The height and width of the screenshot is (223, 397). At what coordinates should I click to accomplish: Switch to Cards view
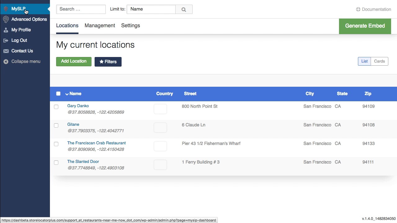(x=379, y=61)
